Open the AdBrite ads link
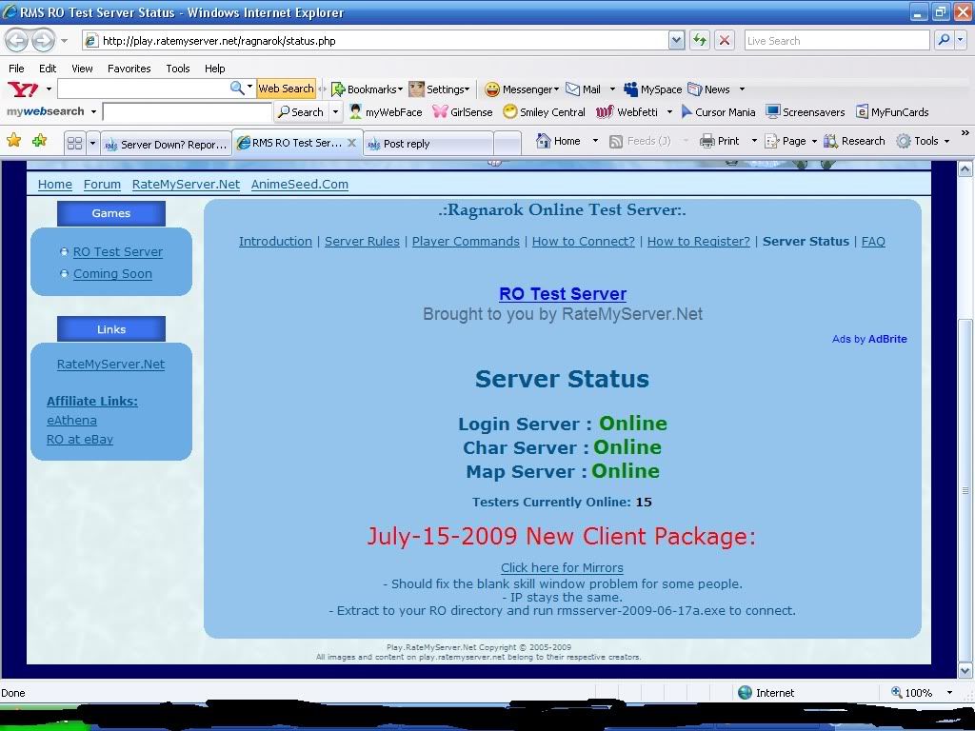 [x=887, y=339]
